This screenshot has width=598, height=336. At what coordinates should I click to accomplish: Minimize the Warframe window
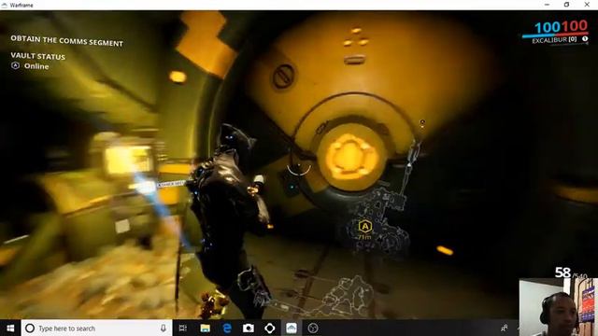[547, 5]
